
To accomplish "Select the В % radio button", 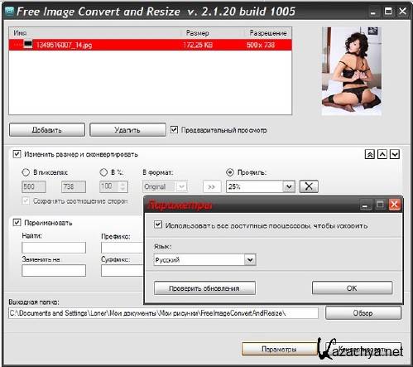I will click(103, 172).
